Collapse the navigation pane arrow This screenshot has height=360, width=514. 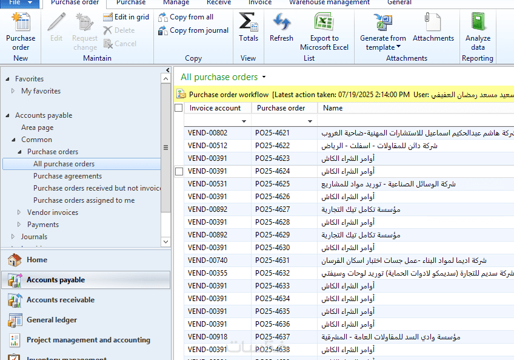tap(167, 70)
